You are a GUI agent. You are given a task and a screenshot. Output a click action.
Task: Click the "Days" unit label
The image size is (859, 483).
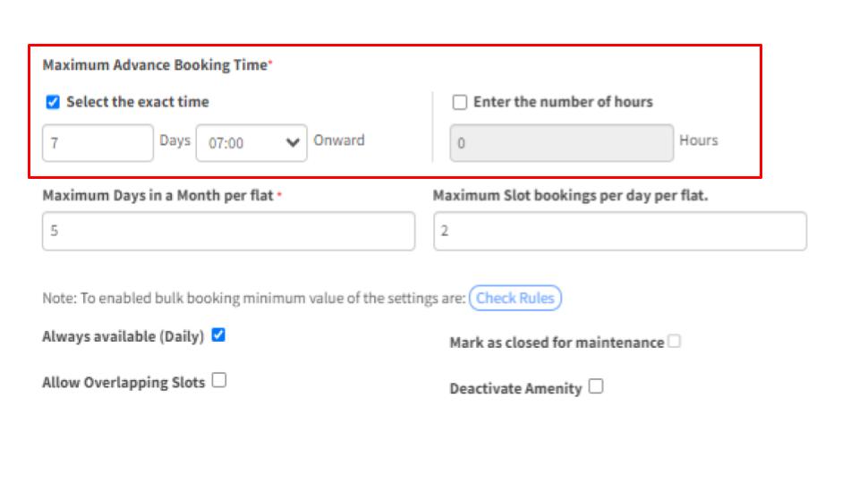click(x=174, y=140)
